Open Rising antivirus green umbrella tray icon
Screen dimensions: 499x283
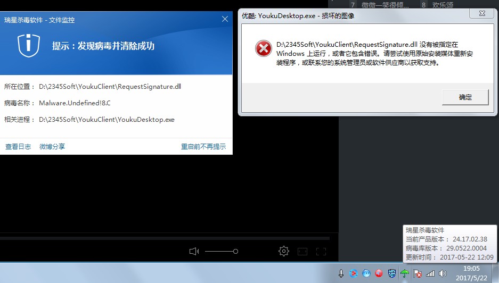[405, 273]
